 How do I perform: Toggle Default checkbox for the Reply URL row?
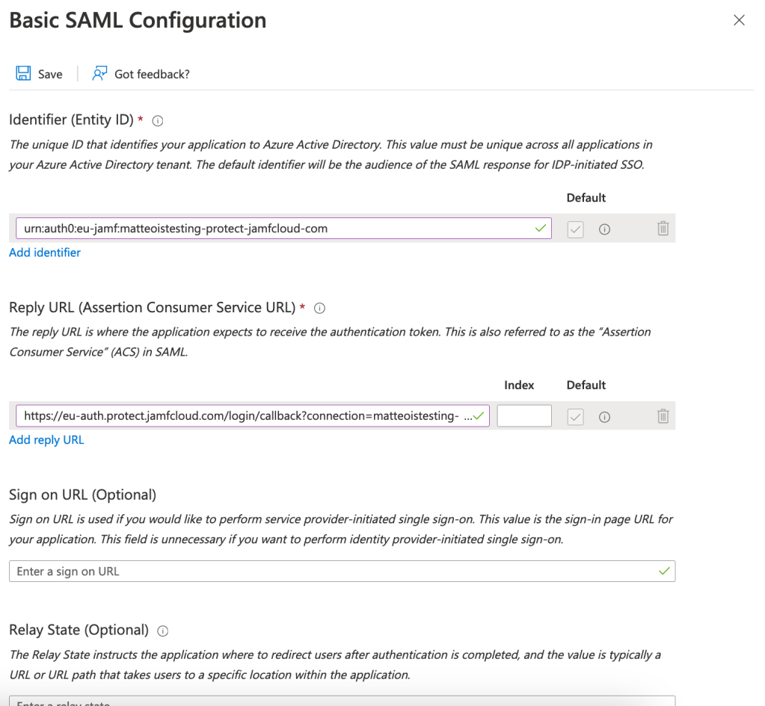click(x=575, y=417)
